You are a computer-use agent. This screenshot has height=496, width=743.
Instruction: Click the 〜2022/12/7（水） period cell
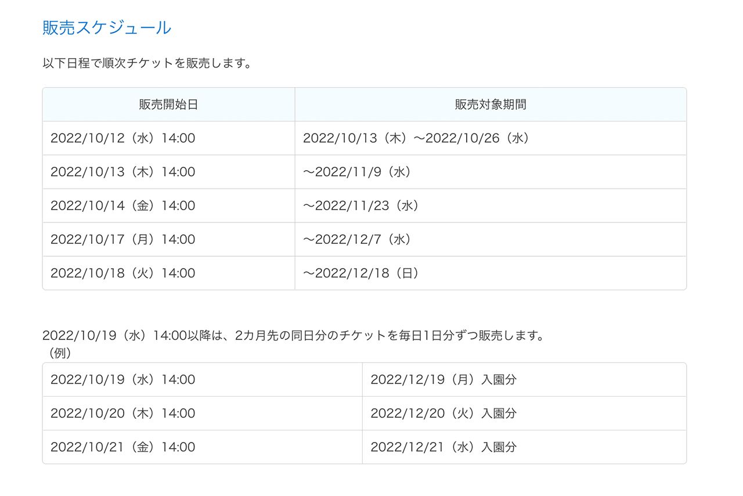coord(358,239)
